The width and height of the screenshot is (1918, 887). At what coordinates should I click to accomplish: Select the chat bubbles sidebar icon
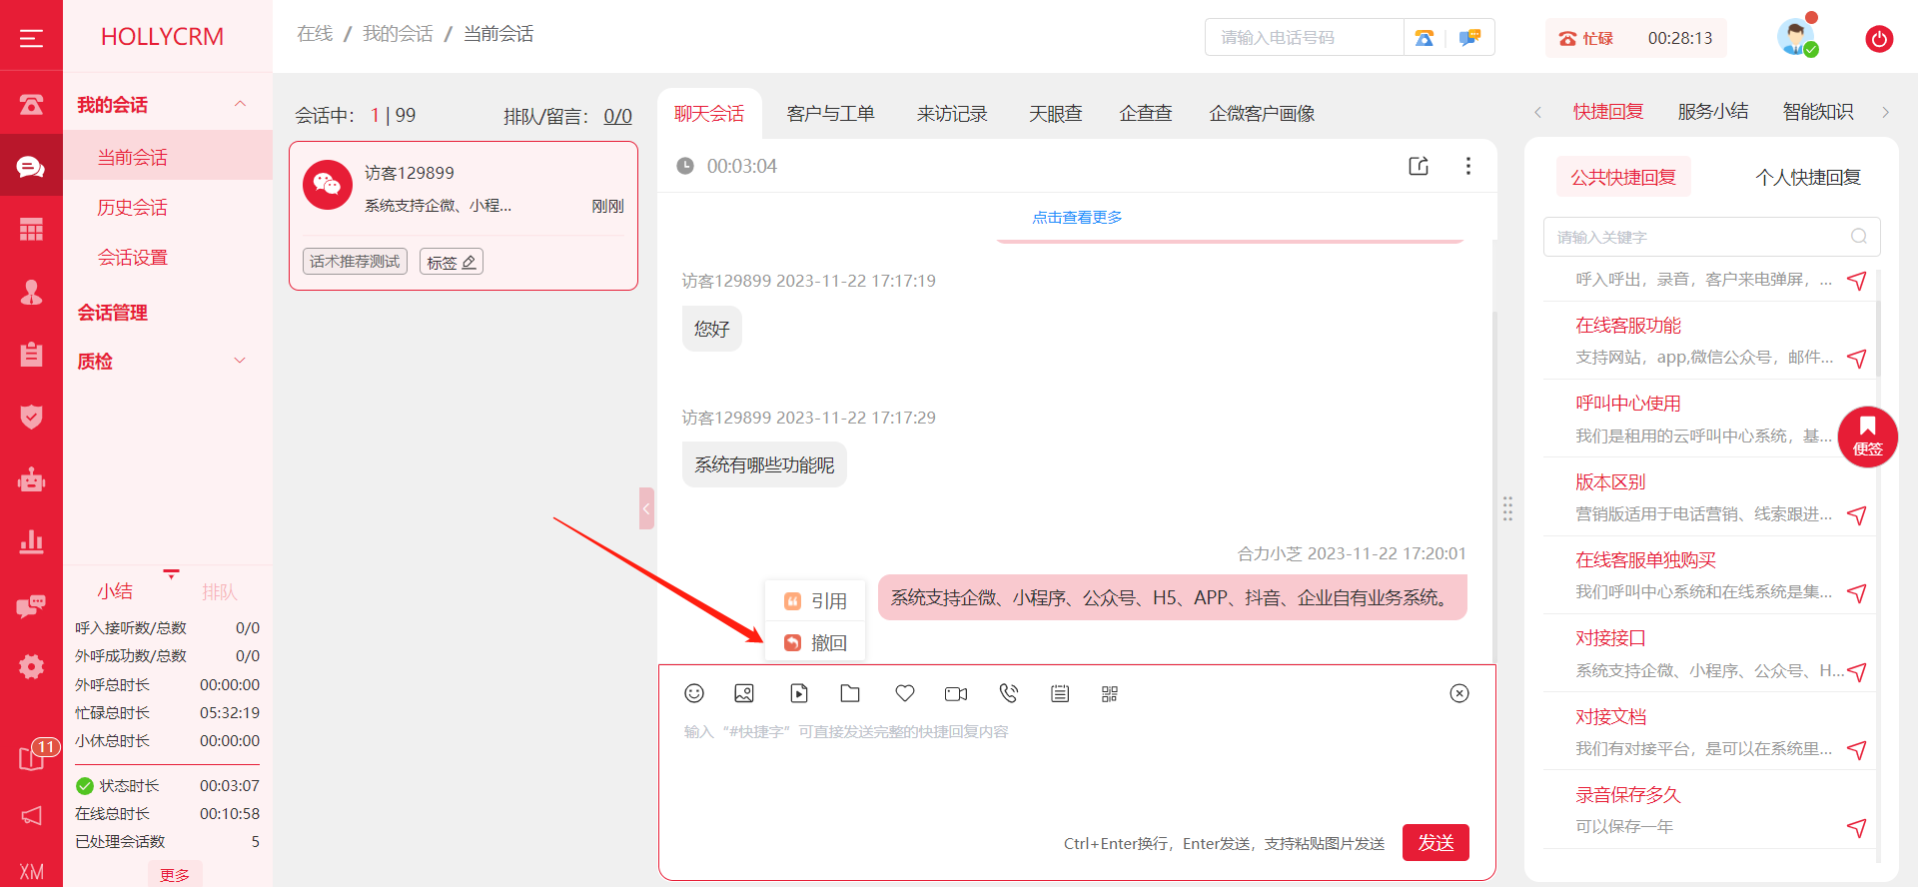(x=31, y=167)
